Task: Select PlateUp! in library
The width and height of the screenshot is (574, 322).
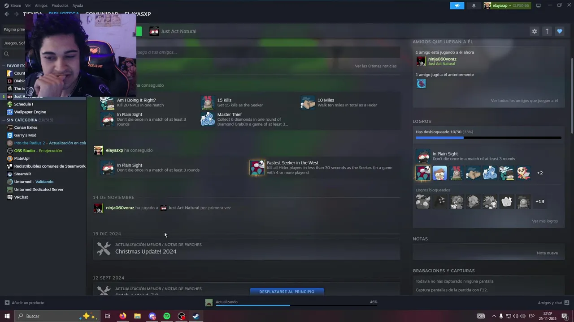Action: [x=22, y=158]
